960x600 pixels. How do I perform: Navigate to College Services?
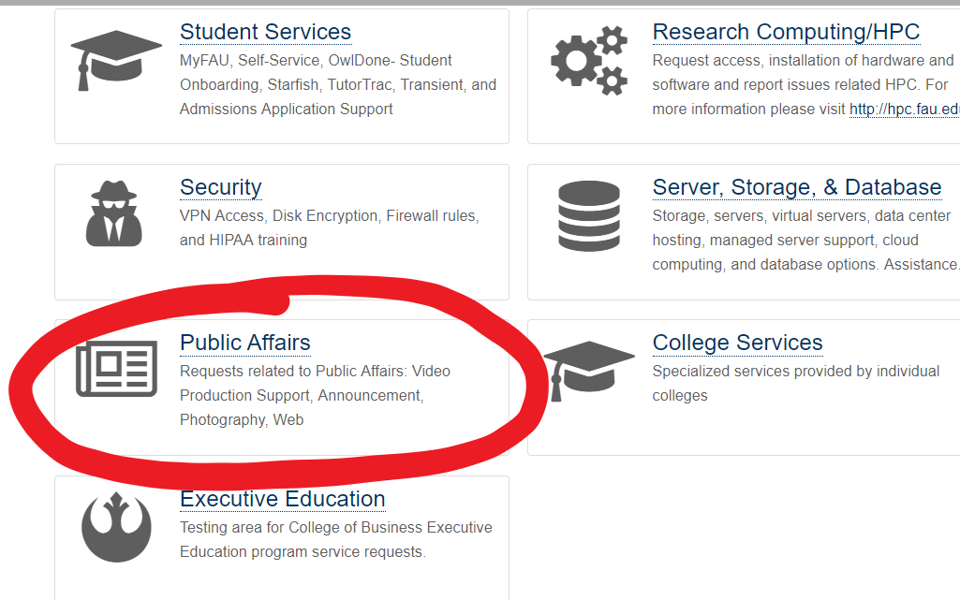(737, 343)
